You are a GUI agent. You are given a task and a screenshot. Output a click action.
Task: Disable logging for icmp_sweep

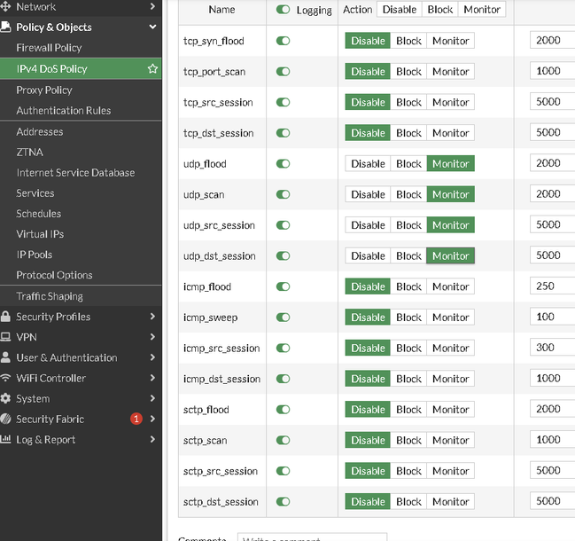click(x=283, y=318)
